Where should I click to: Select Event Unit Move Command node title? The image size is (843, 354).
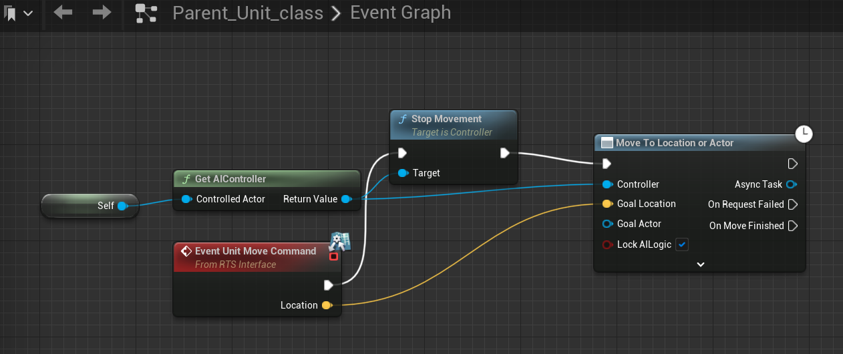click(x=255, y=251)
